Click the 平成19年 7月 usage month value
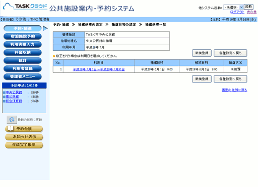This screenshot has height=187, width=258. click(95, 47)
